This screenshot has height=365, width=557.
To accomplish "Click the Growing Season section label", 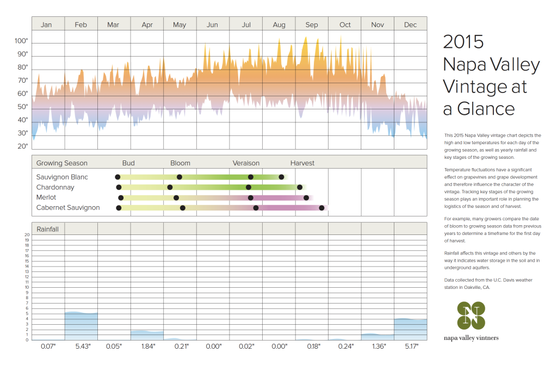I will coord(61,163).
